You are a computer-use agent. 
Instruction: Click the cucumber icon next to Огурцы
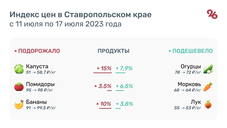pos(208,69)
